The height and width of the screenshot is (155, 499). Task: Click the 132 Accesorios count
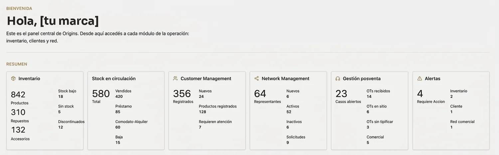click(18, 130)
